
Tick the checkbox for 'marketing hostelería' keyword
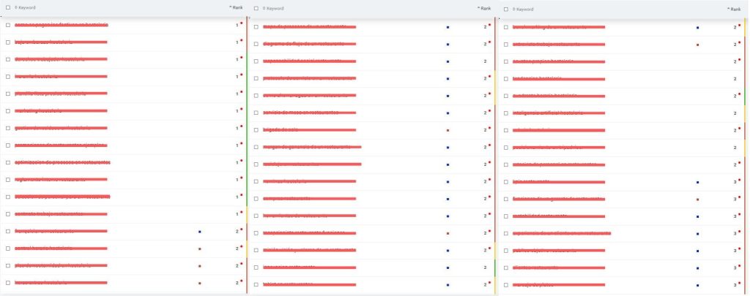tap(8, 111)
